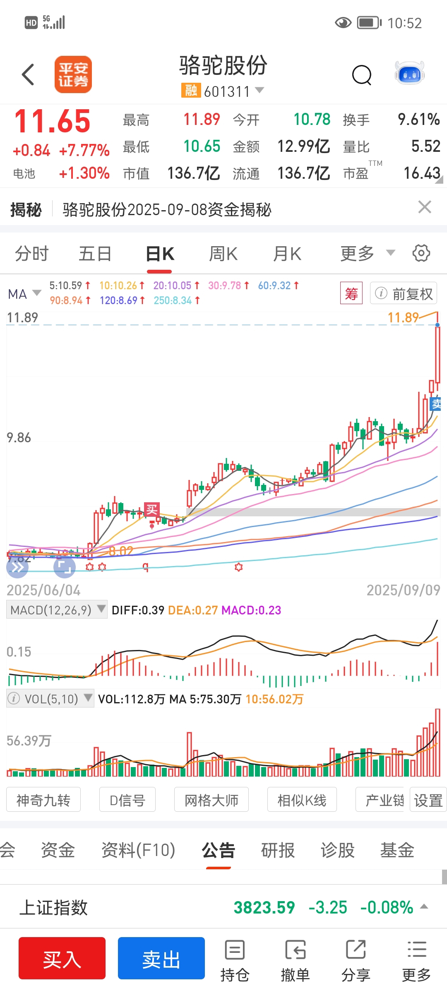Tap the blue 卖出 button
This screenshot has height=988, width=447.
[x=161, y=959]
